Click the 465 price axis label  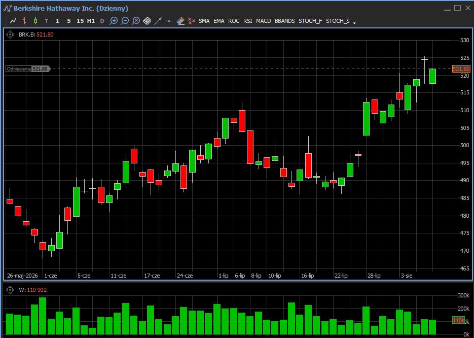coord(464,268)
